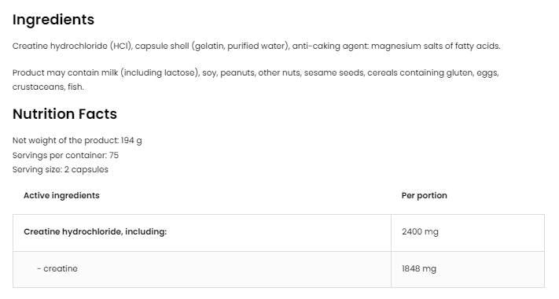Viewport: 559px width, 299px height.
Task: Click the Per portion column header
Action: [425, 195]
